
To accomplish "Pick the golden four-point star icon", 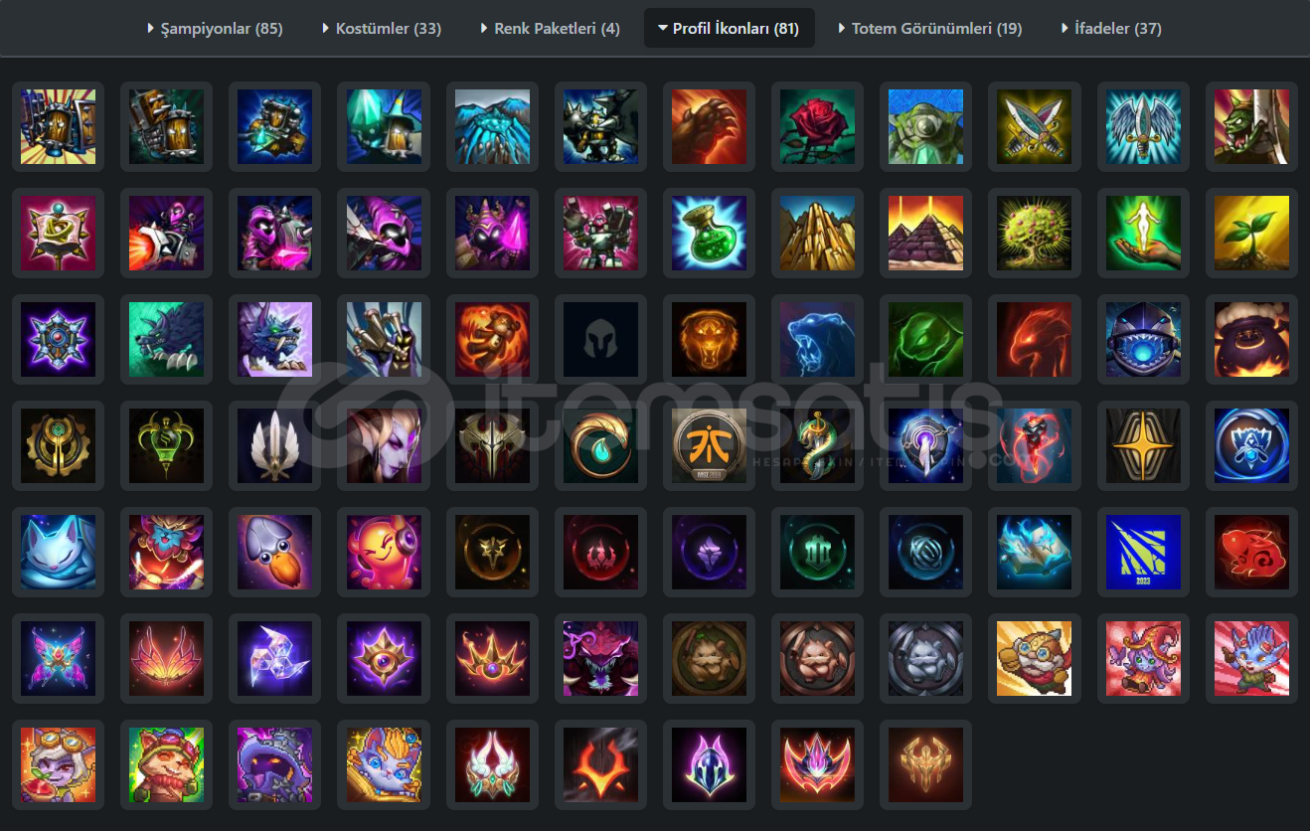I will [1143, 445].
